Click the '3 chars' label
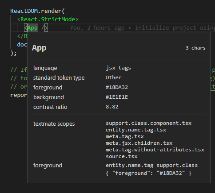Image resolution: width=215 pixels, height=193 pixels. (195, 48)
